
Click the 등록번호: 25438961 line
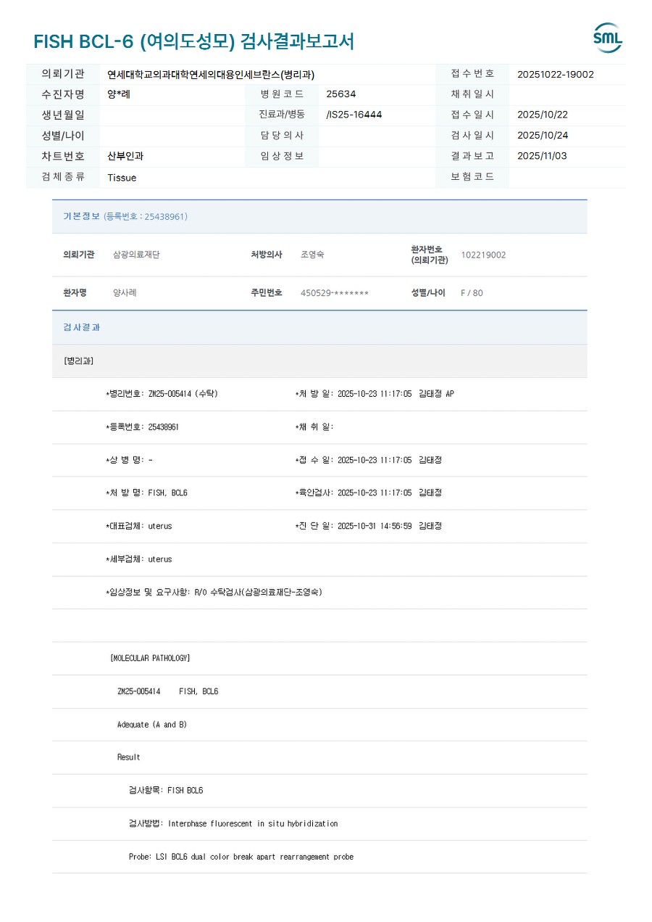142,427
